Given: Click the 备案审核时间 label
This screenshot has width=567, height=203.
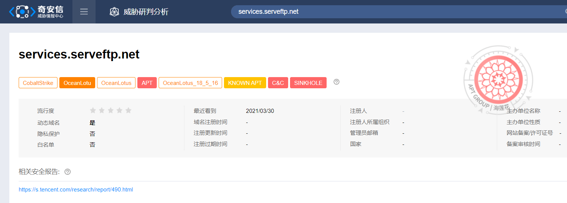Looking at the screenshot, I should pos(523,144).
